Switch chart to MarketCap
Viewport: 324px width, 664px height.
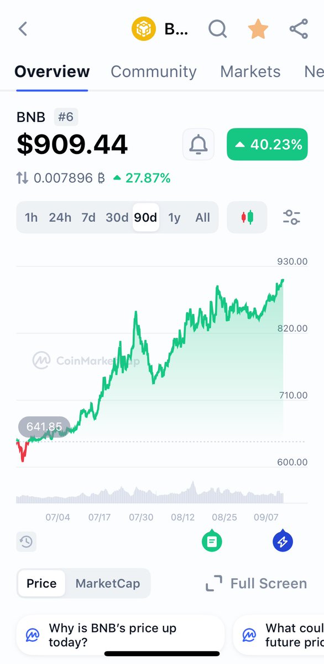pos(108,583)
